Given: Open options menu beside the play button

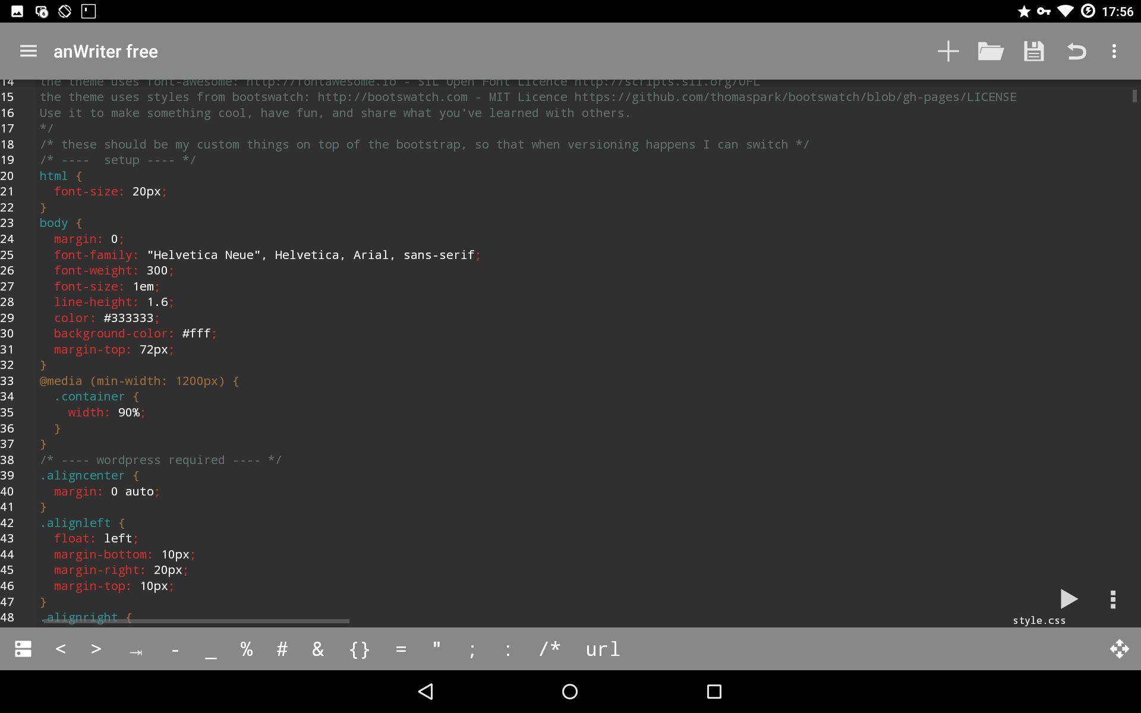Looking at the screenshot, I should tap(1113, 599).
